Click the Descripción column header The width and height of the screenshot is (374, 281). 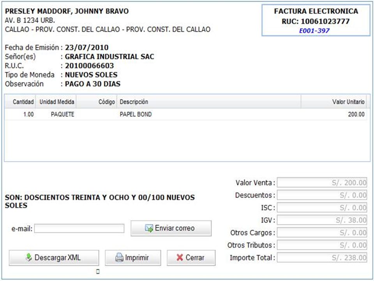pos(209,102)
